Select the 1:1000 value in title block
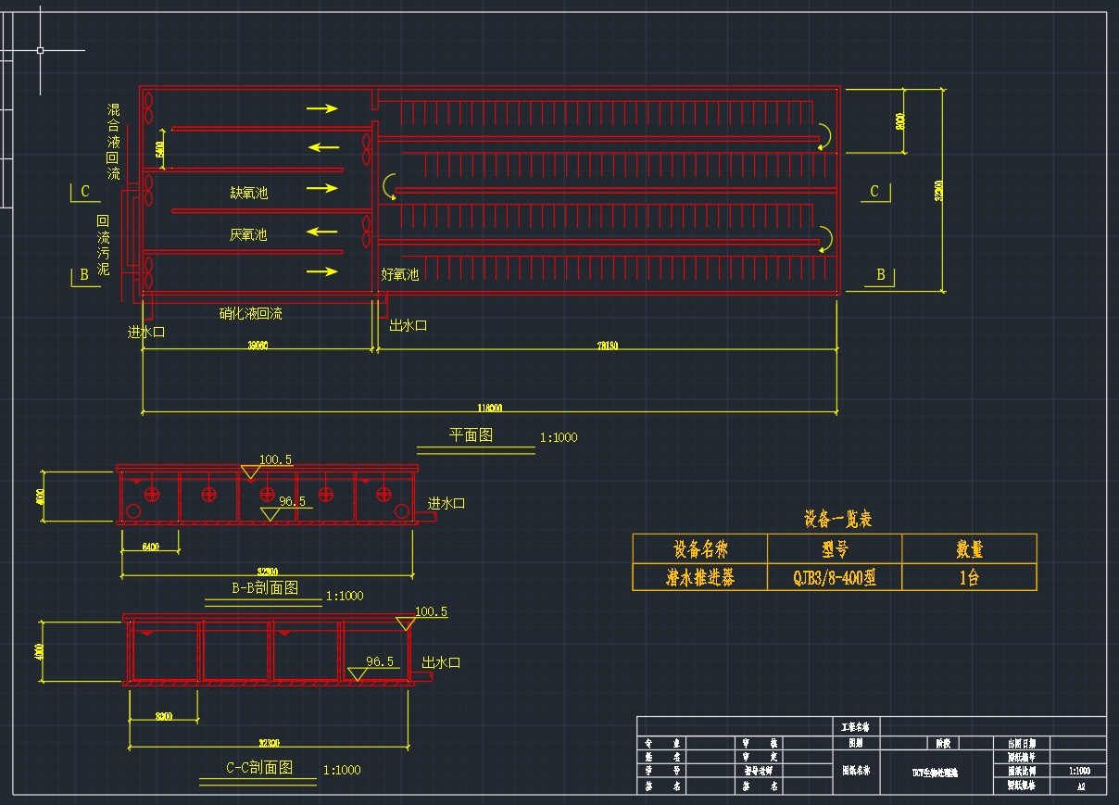The image size is (1119, 805). pos(1080,771)
